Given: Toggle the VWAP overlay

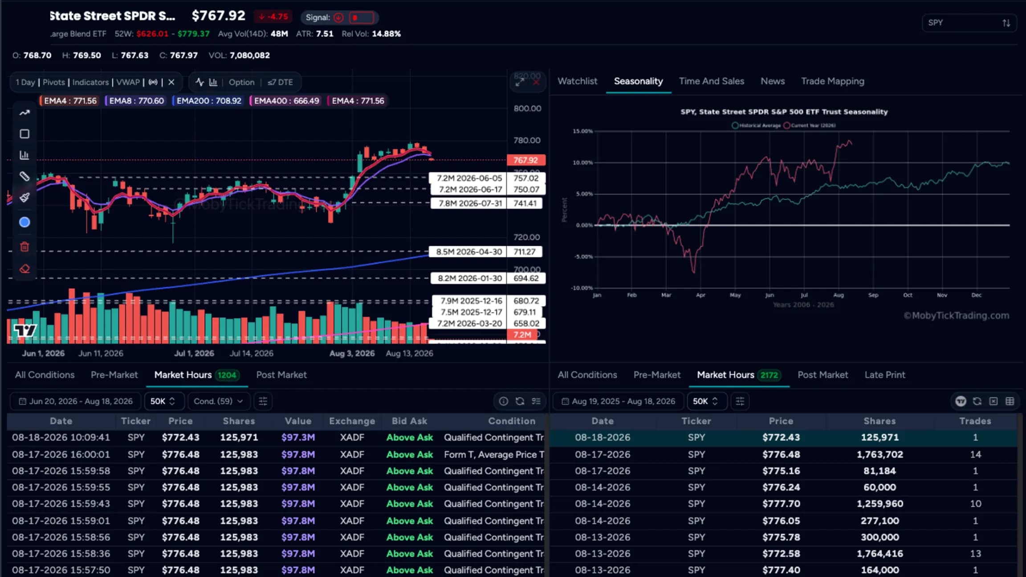Looking at the screenshot, I should tap(128, 82).
